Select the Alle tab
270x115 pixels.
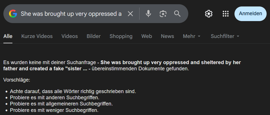click(x=8, y=36)
